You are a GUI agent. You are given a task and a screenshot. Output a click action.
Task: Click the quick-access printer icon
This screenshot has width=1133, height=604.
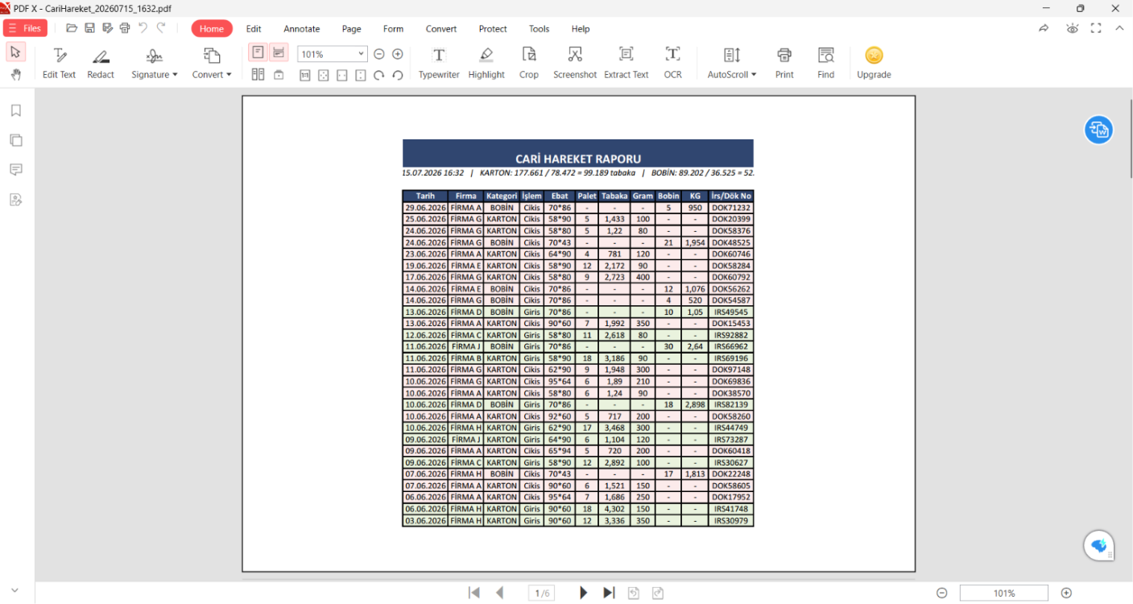point(125,28)
